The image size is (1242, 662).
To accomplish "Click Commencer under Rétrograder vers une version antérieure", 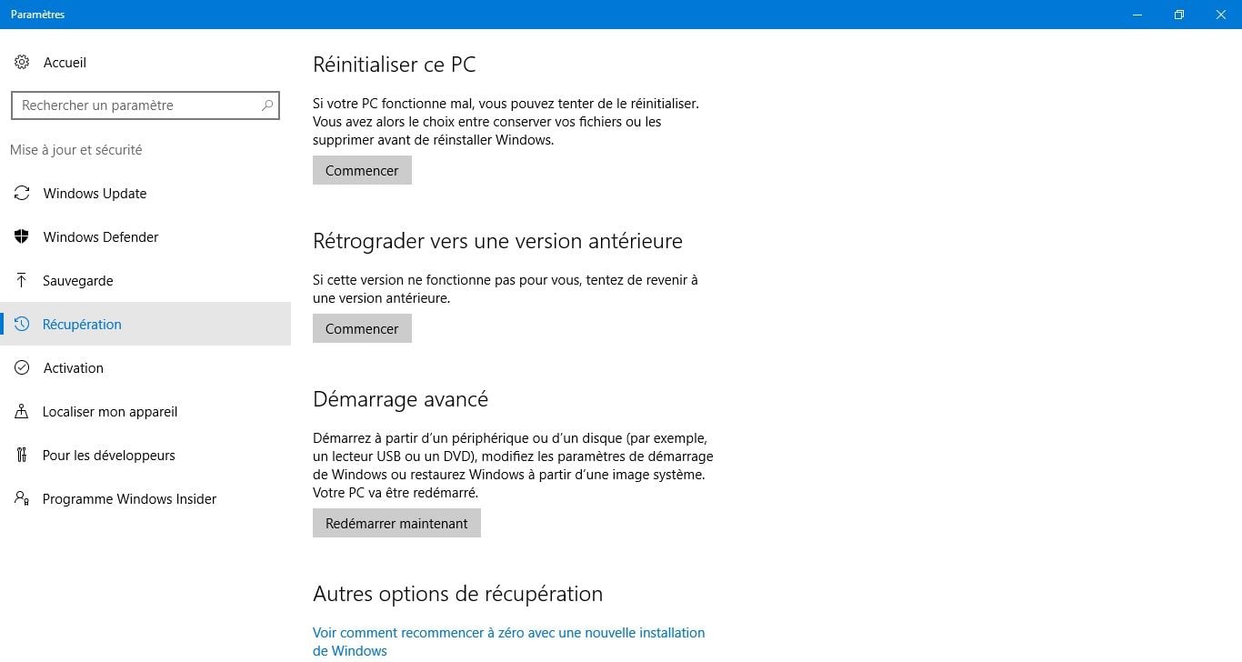I will point(362,329).
